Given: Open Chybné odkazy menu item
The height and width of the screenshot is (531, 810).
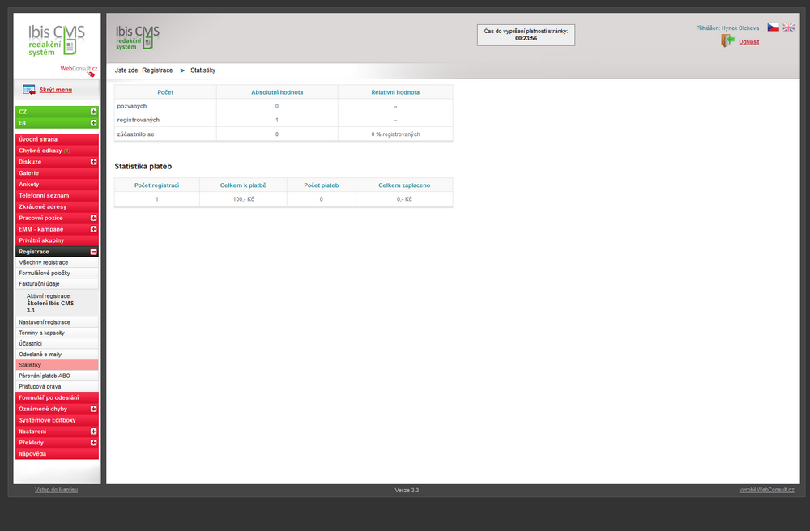Looking at the screenshot, I should point(57,151).
